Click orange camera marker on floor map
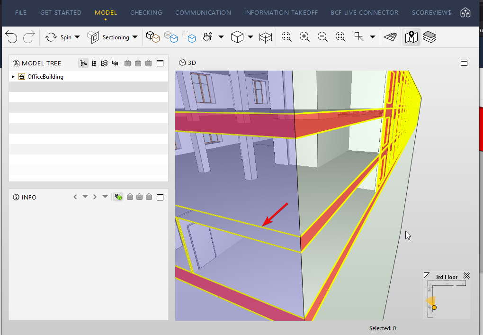The height and width of the screenshot is (335, 483). (x=434, y=307)
